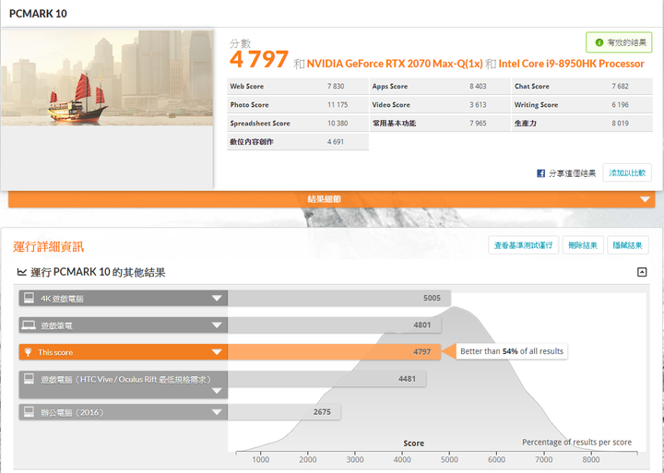Click the laptop icon in gaming laptop row

pyautogui.click(x=29, y=325)
